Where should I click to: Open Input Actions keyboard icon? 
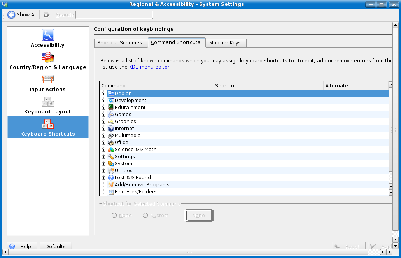[48, 80]
